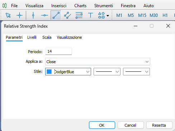Screen dimensions: 175x131
Task: Confirm with the OK button
Action: (x=102, y=125)
